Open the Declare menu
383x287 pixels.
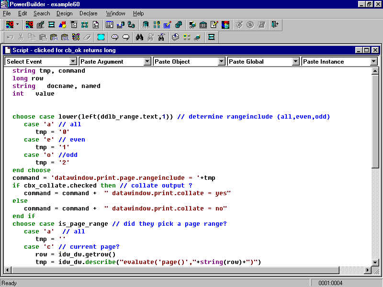(89, 13)
